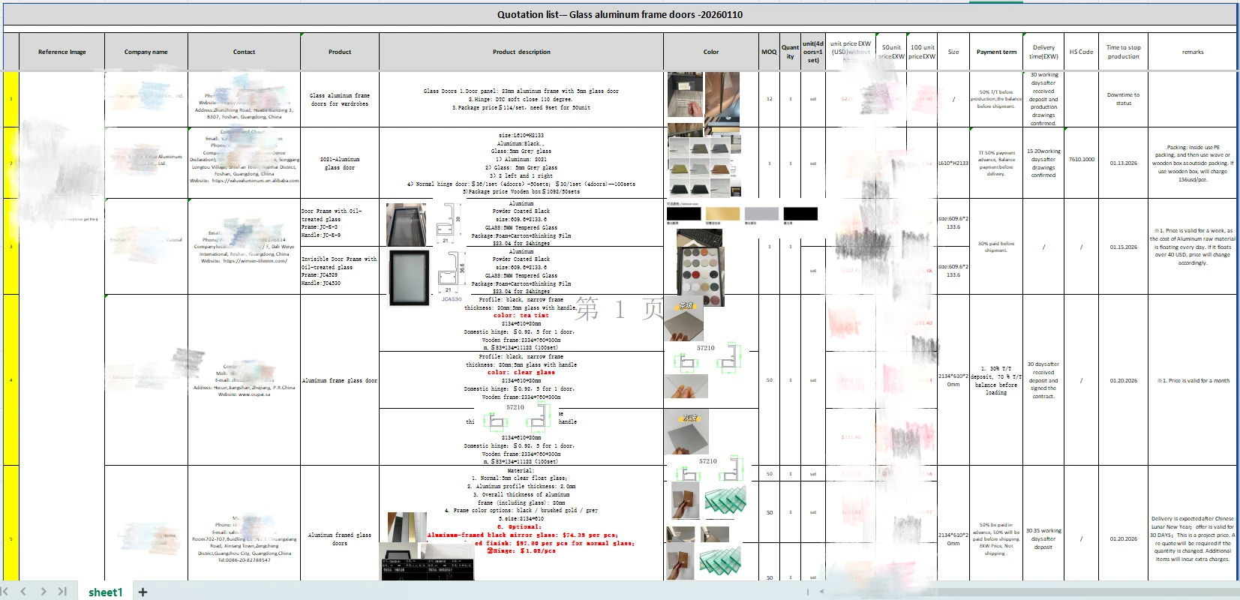Click the row 1 description mentioning DTC soft close hinge

(521, 99)
